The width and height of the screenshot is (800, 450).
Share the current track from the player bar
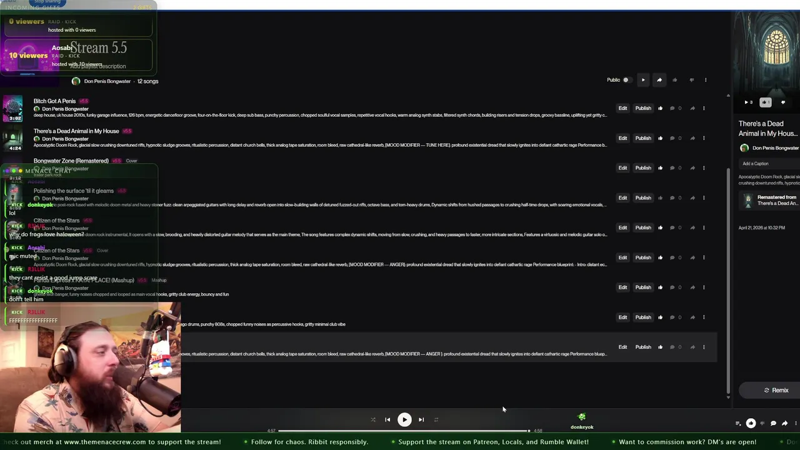click(x=784, y=424)
